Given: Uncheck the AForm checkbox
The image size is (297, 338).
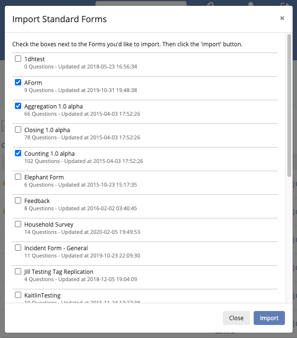Looking at the screenshot, I should 18,82.
